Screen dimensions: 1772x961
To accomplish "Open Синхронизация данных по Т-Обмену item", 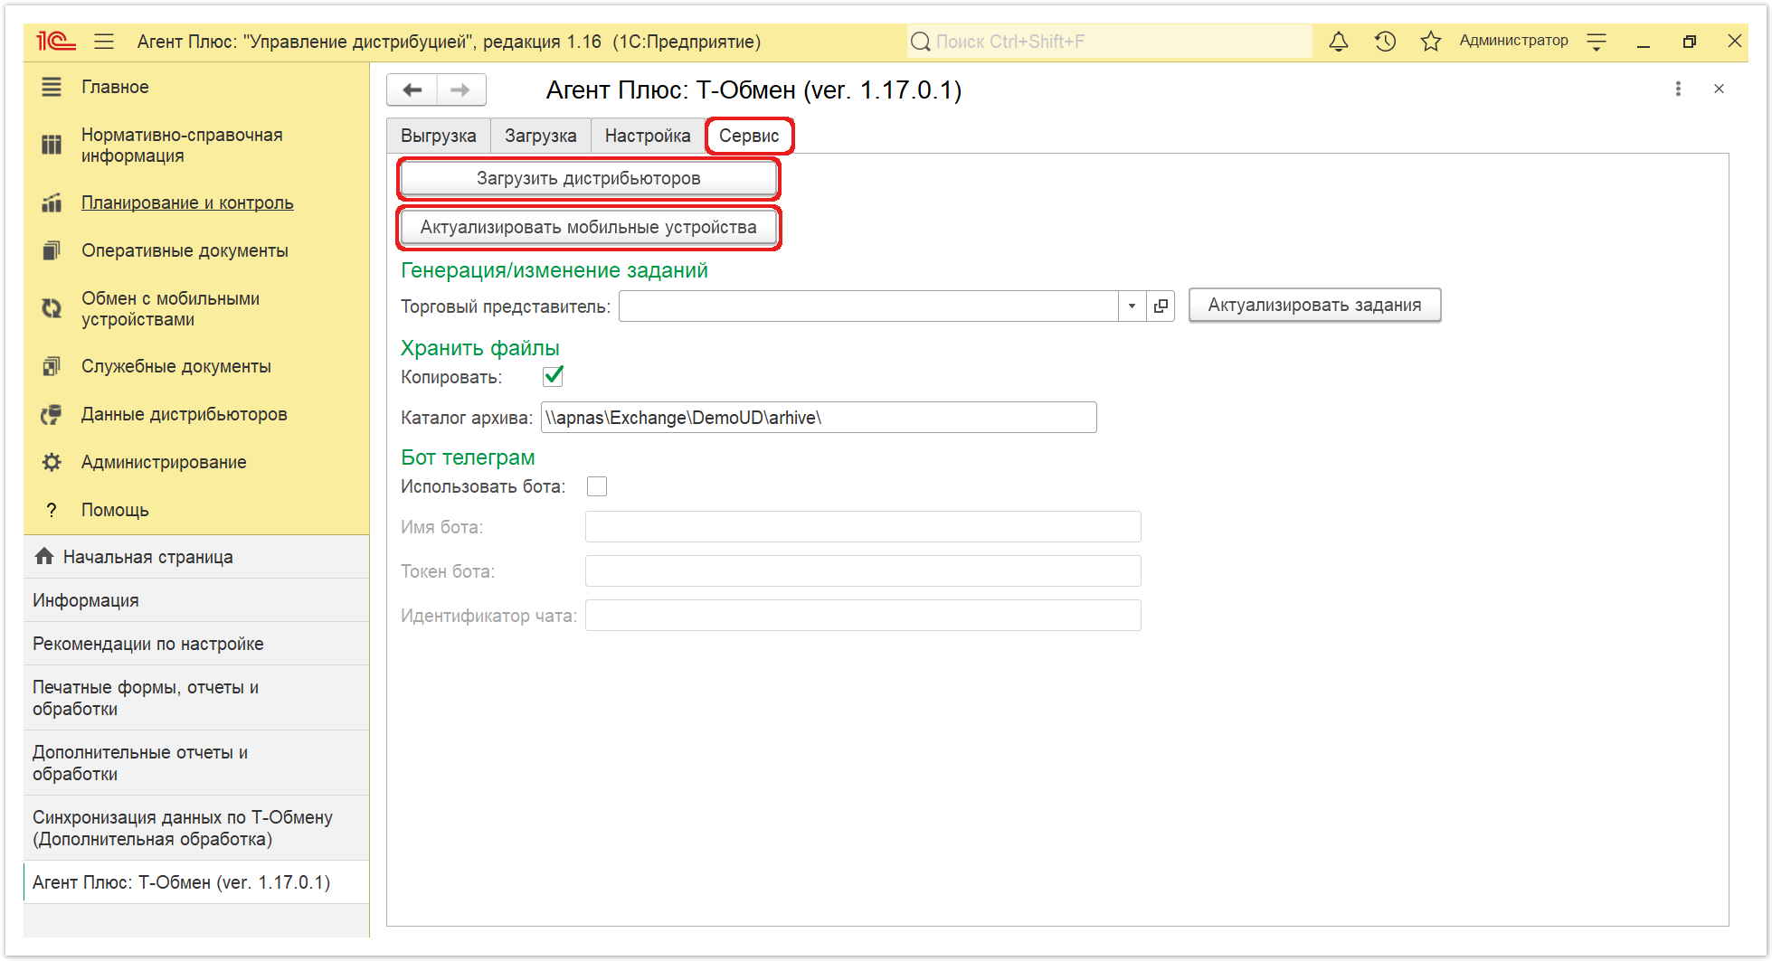I will (x=196, y=828).
